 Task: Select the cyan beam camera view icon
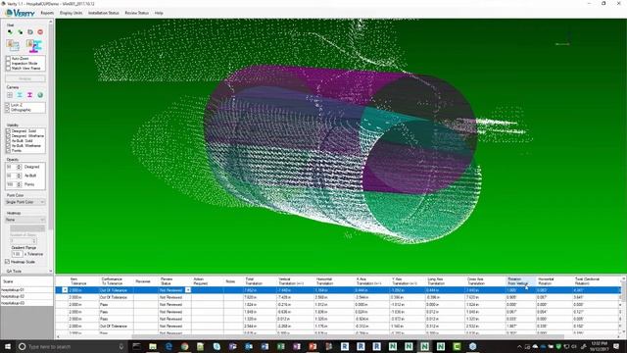coord(20,95)
